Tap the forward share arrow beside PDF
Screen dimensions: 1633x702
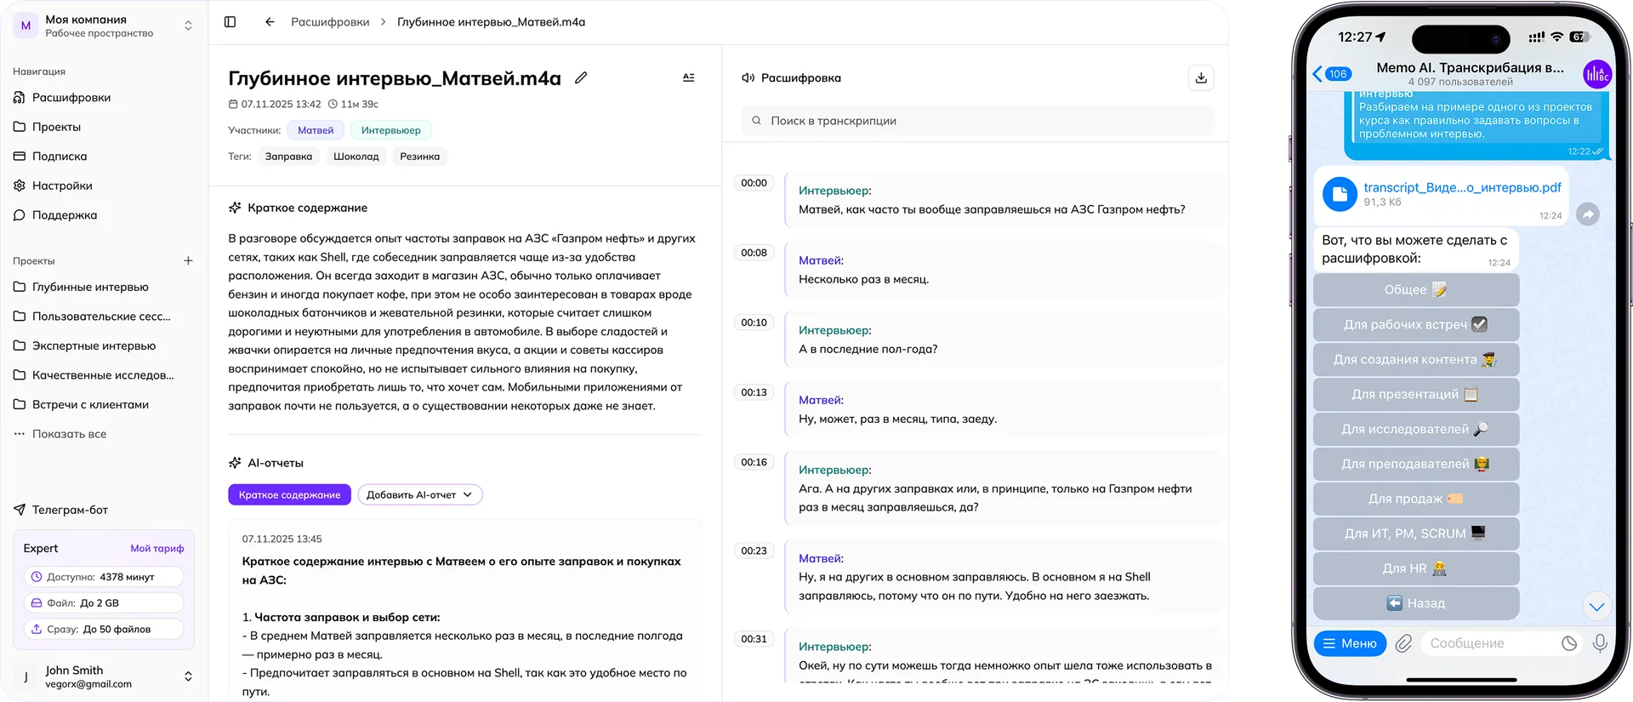pyautogui.click(x=1587, y=214)
